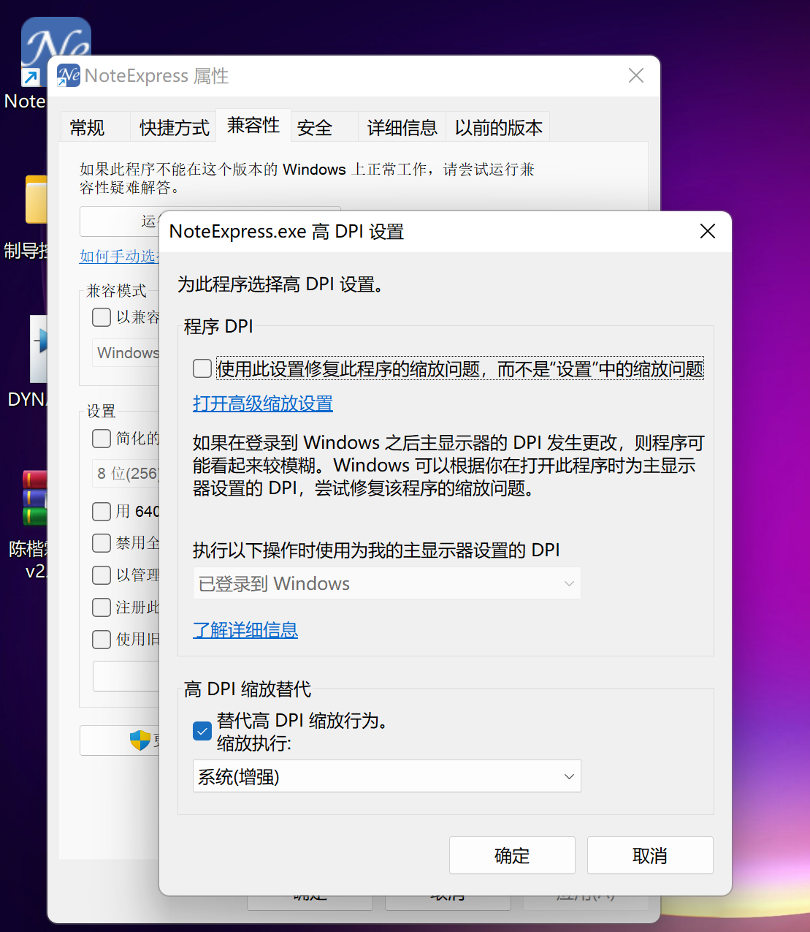The image size is (810, 932).
Task: Click the 执行以下操作时使用为我的主显示器设置的 DPI text
Action: (x=376, y=550)
